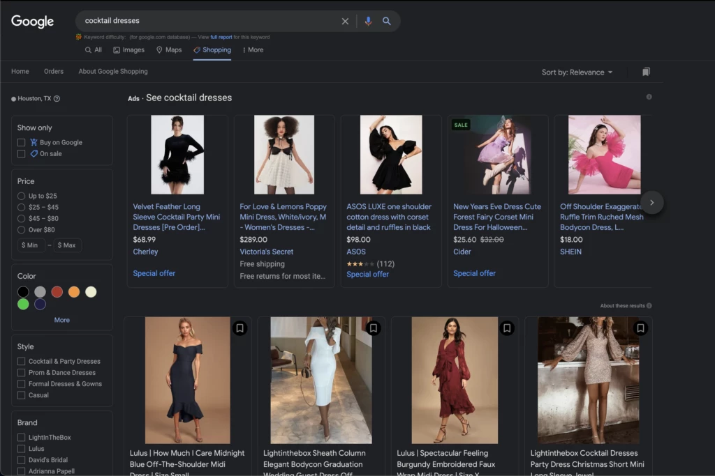This screenshot has width=715, height=476.
Task: Open the Victoria's Secret white dress thumbnail
Action: pyautogui.click(x=284, y=155)
